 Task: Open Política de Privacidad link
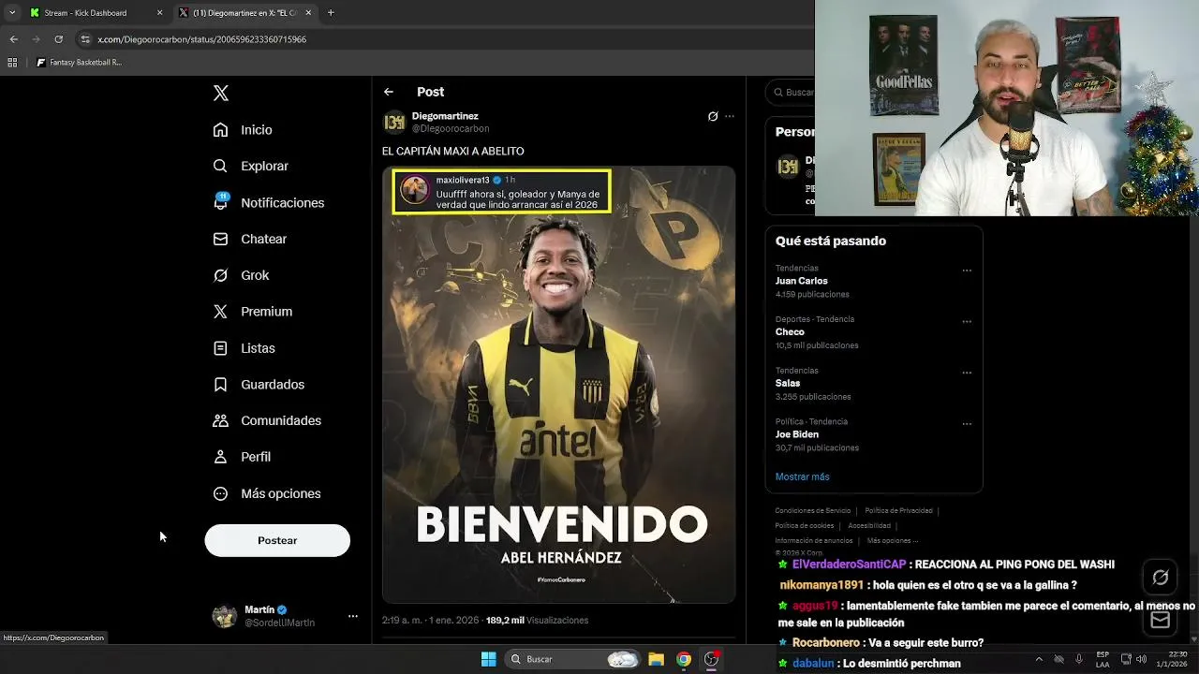click(x=898, y=510)
